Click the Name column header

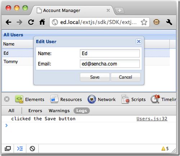(x=18, y=44)
